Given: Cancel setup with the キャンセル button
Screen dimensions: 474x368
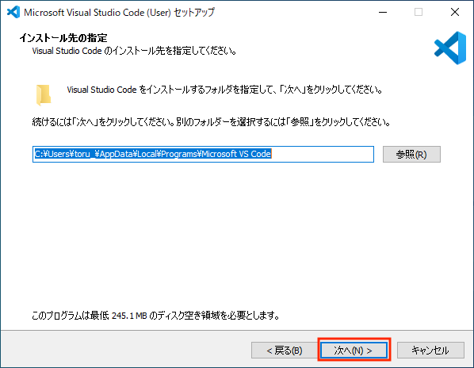Looking at the screenshot, I should pyautogui.click(x=430, y=351).
